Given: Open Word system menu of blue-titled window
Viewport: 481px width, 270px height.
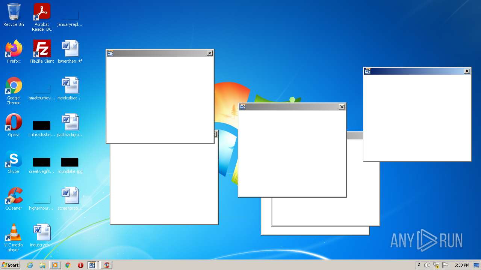Looking at the screenshot, I should tap(368, 71).
